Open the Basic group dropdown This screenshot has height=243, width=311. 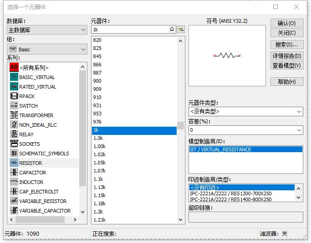point(47,49)
